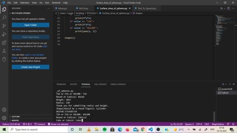Open the Search view in activity bar

coord(4,18)
